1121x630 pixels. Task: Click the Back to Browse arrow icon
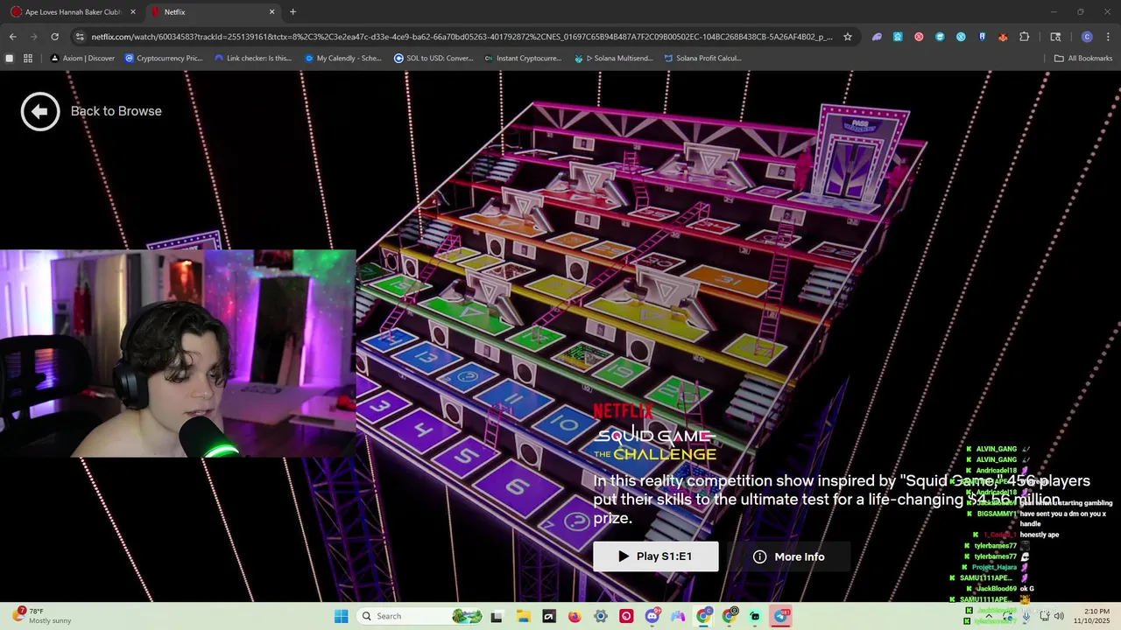point(40,111)
